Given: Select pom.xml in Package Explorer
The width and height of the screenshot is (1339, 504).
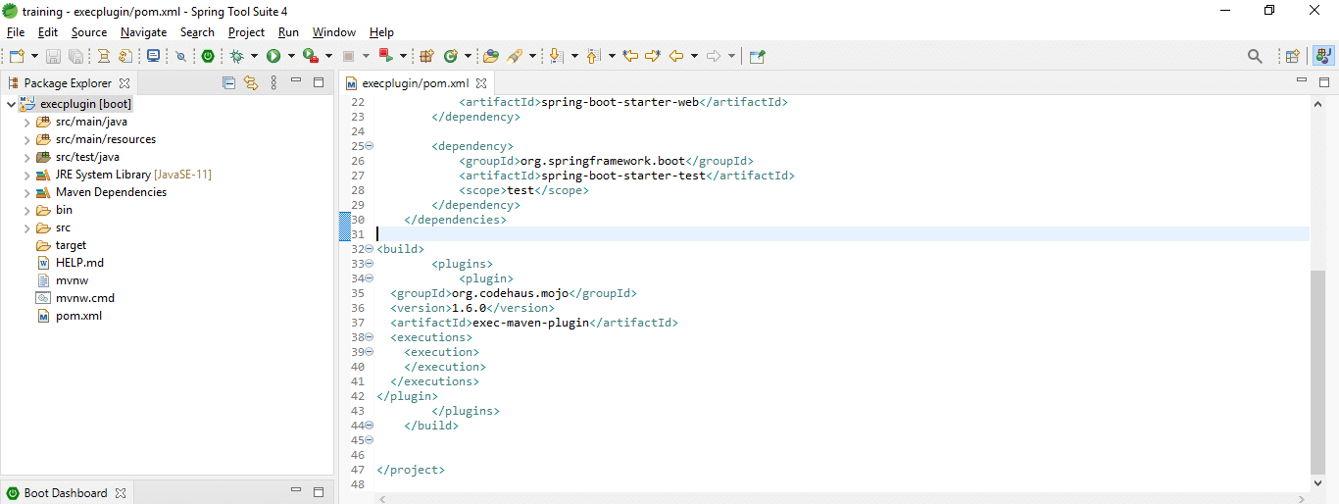Looking at the screenshot, I should click(78, 316).
